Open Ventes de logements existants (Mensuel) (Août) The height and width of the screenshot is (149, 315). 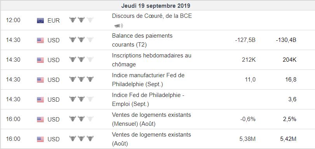click(151, 119)
